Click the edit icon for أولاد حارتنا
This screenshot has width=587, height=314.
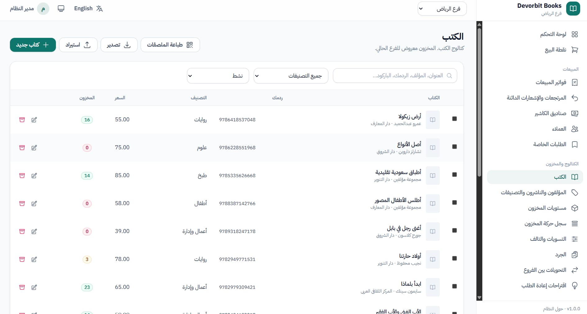[x=34, y=259]
